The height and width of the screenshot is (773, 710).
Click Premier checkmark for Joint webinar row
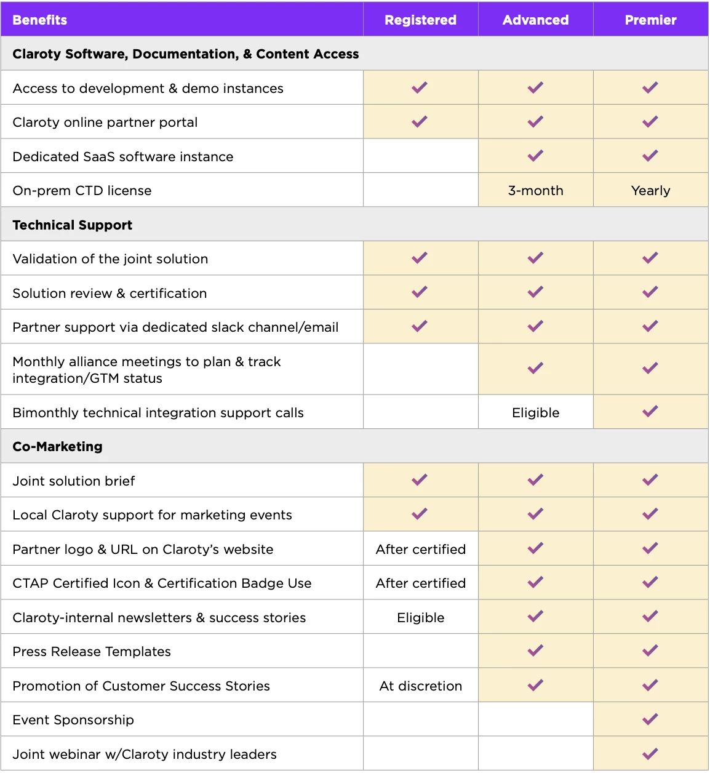[x=650, y=754]
